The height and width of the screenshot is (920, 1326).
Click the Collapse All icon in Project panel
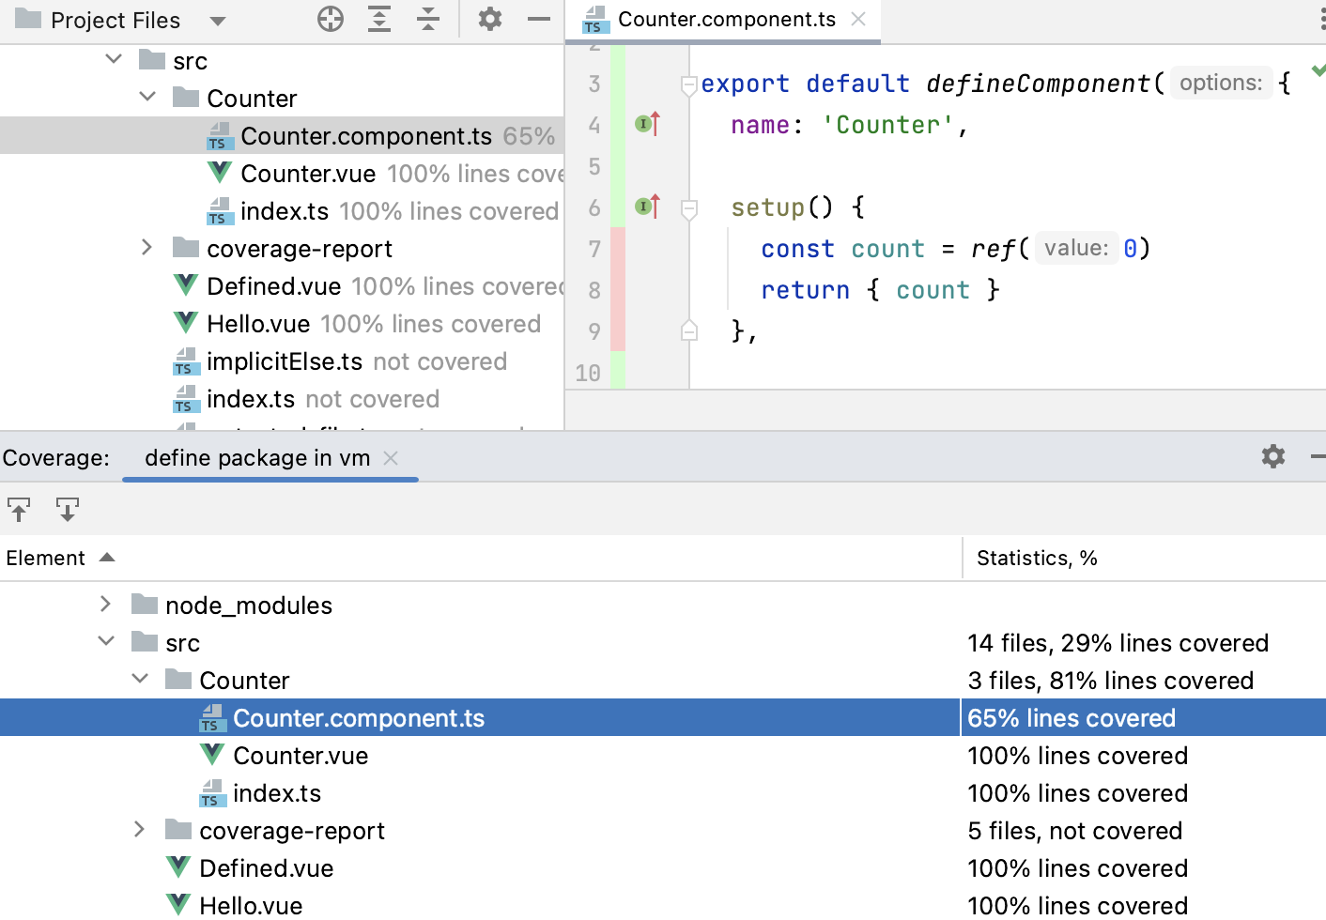(428, 19)
